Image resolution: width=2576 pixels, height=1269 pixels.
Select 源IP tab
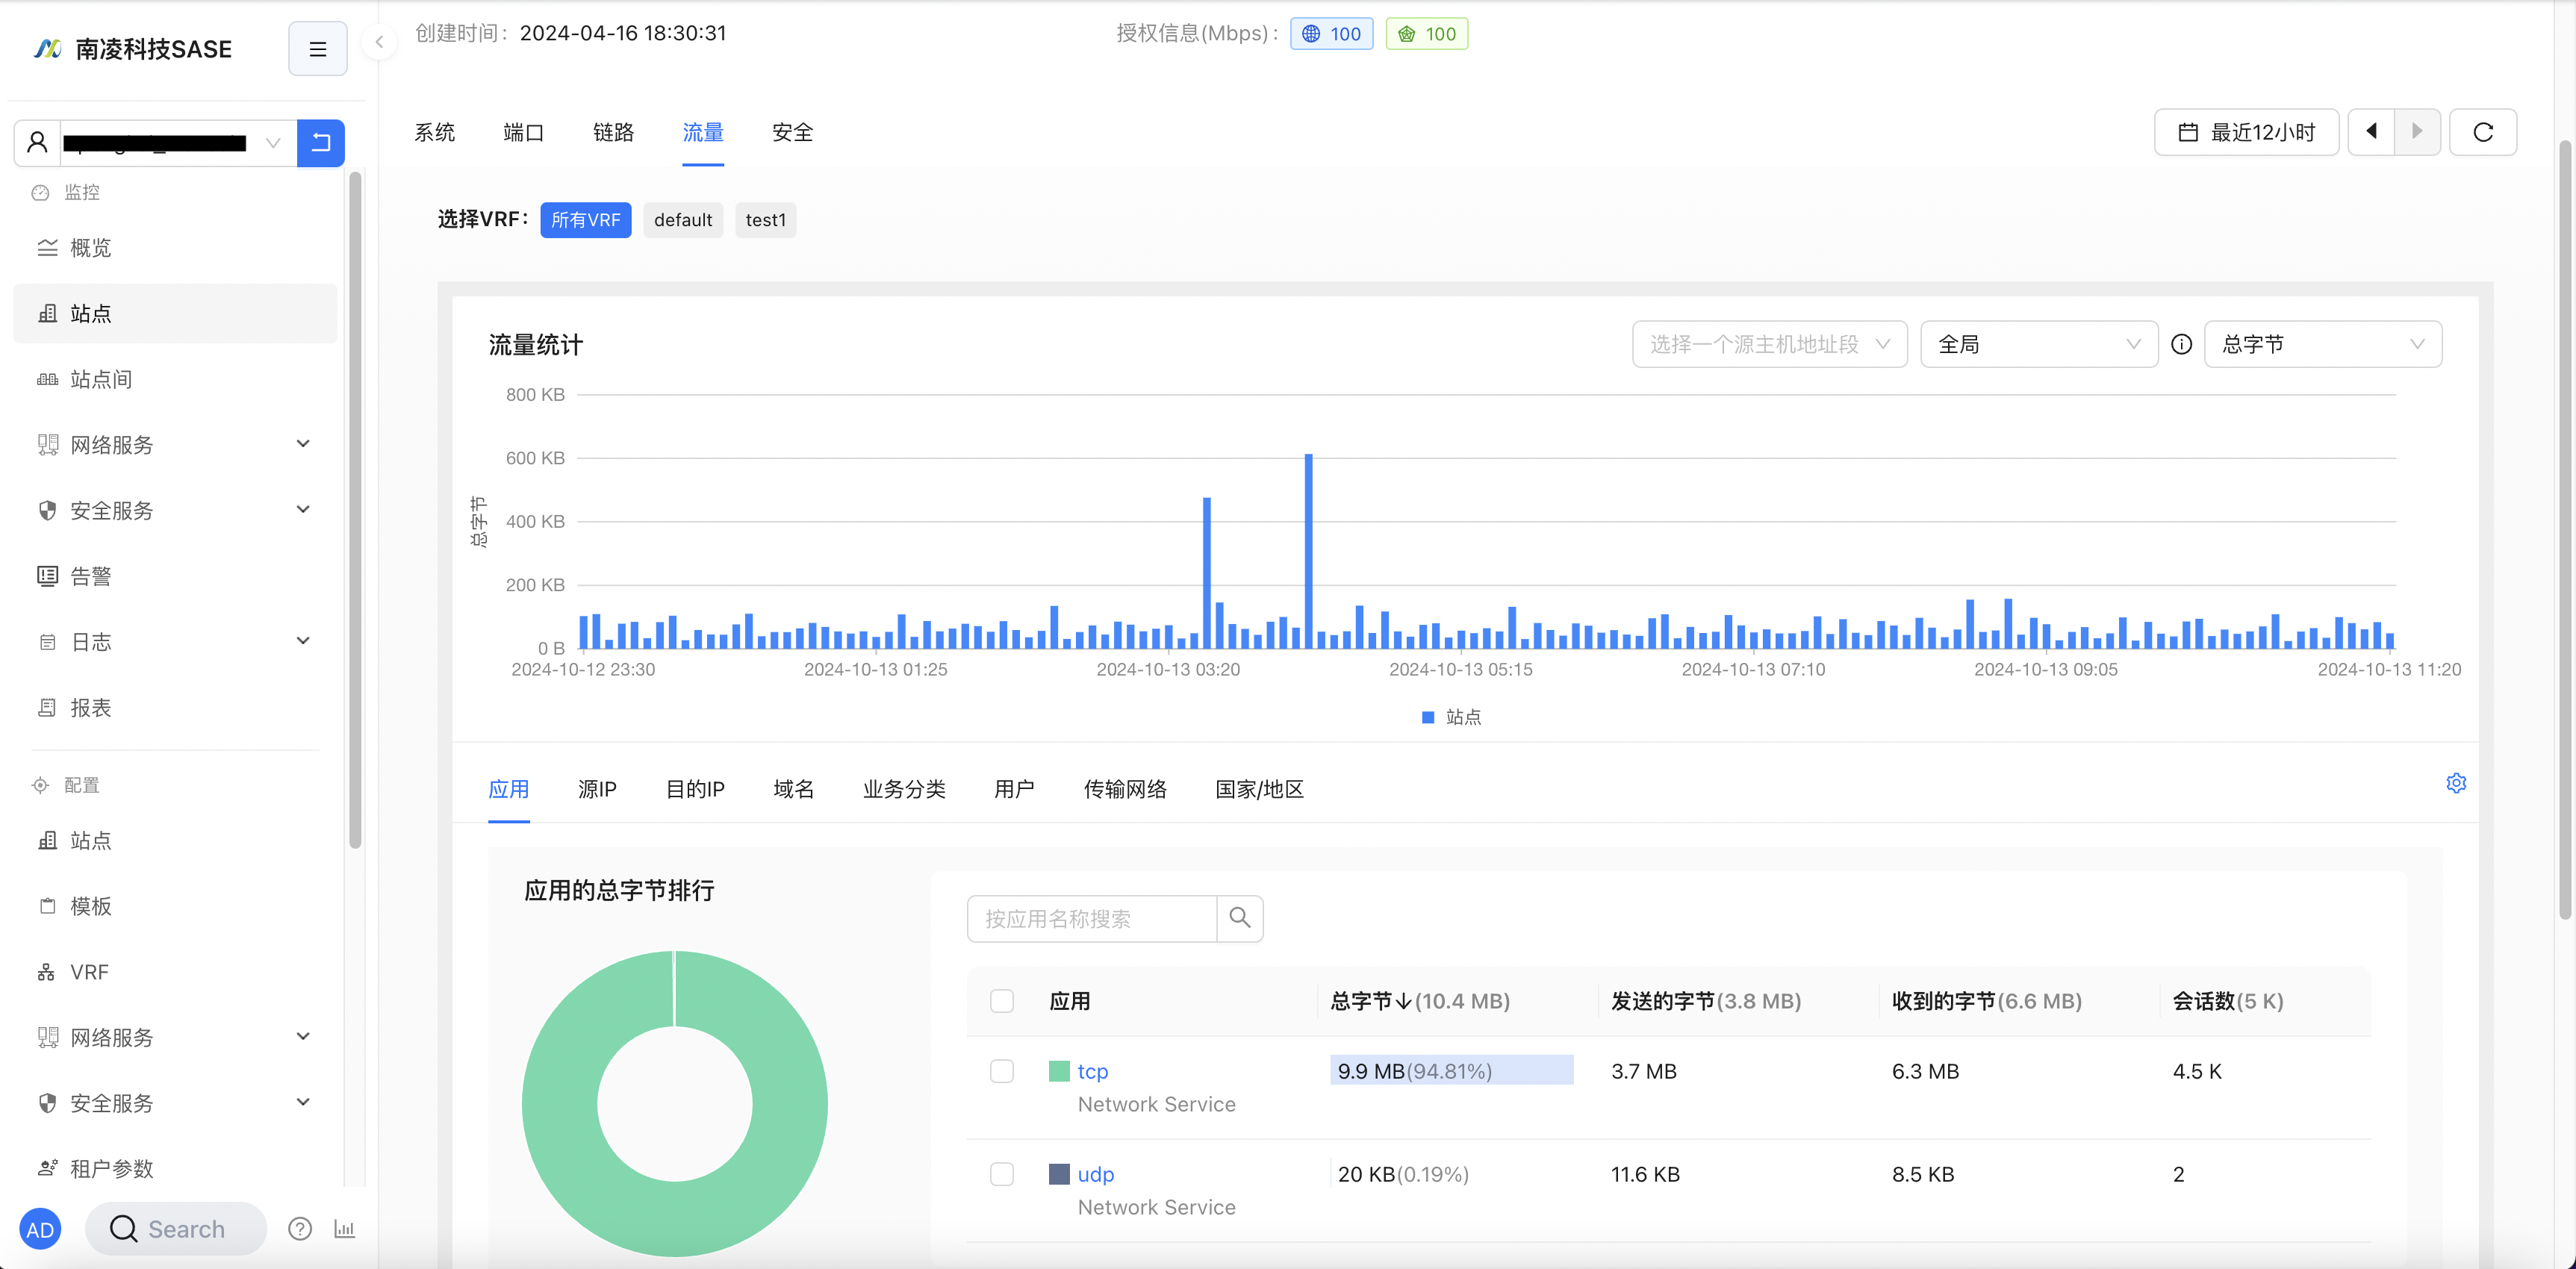click(x=598, y=789)
